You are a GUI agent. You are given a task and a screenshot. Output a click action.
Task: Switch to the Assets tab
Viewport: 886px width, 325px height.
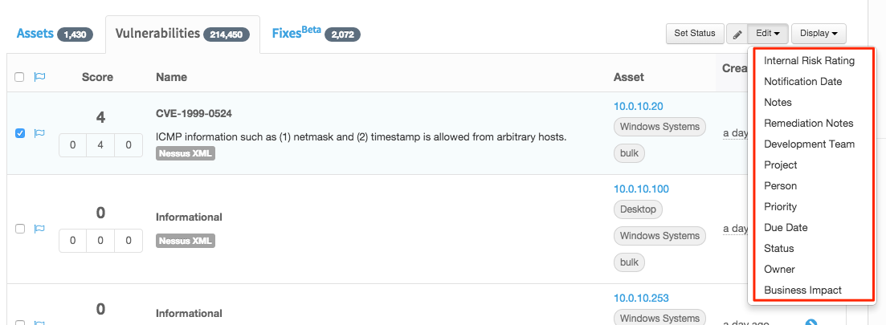pyautogui.click(x=55, y=34)
